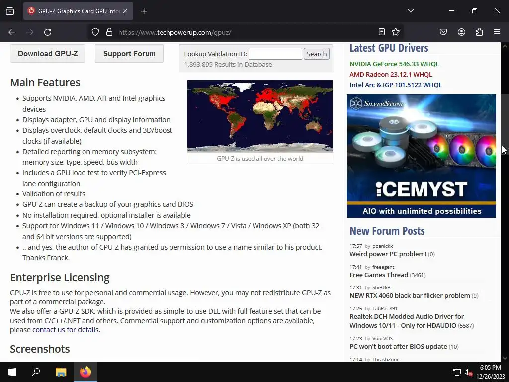The width and height of the screenshot is (509, 382).
Task: Open the taskbar clock showing 6:05 PM
Action: 491,372
